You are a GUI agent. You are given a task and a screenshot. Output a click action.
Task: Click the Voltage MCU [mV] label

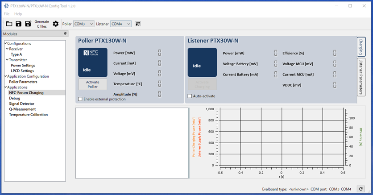[x=298, y=64]
